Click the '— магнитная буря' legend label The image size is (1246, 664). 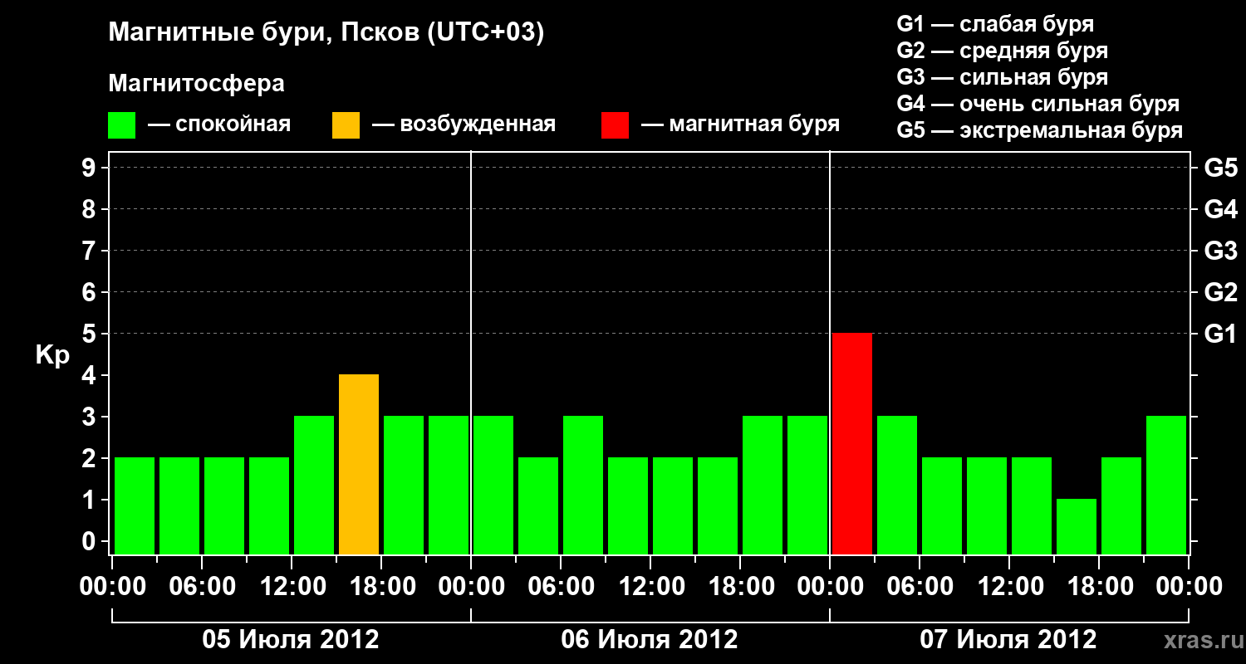click(740, 125)
